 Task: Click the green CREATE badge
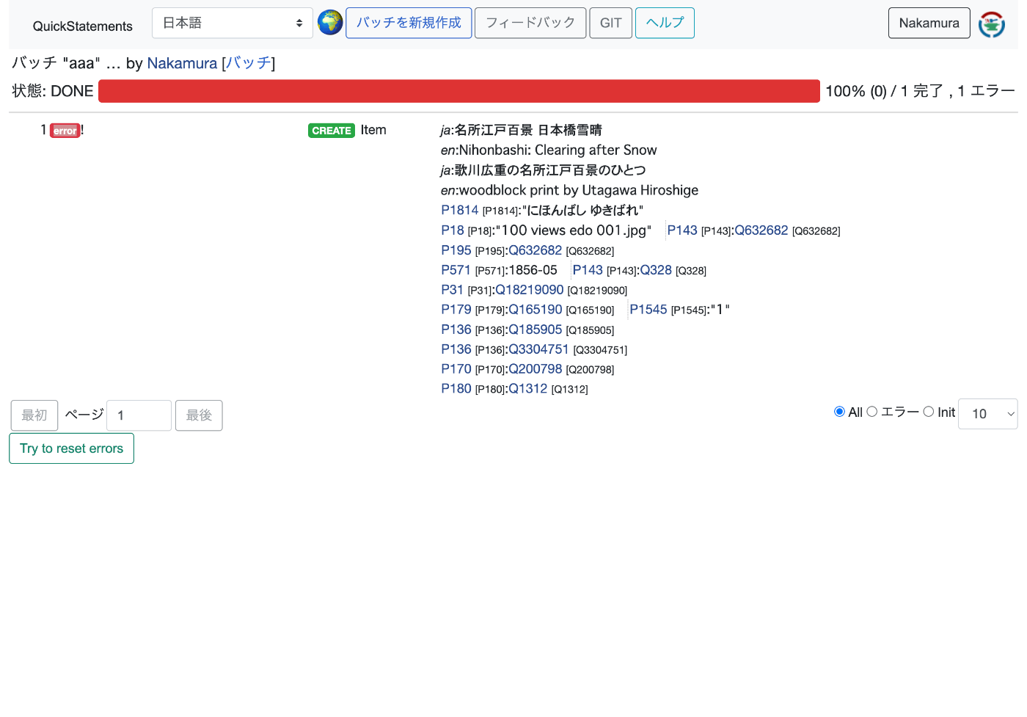(x=332, y=130)
